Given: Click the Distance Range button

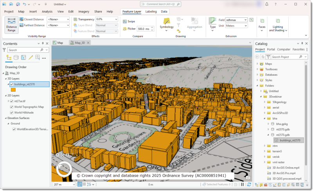Looking at the screenshot, I should (x=11, y=25).
